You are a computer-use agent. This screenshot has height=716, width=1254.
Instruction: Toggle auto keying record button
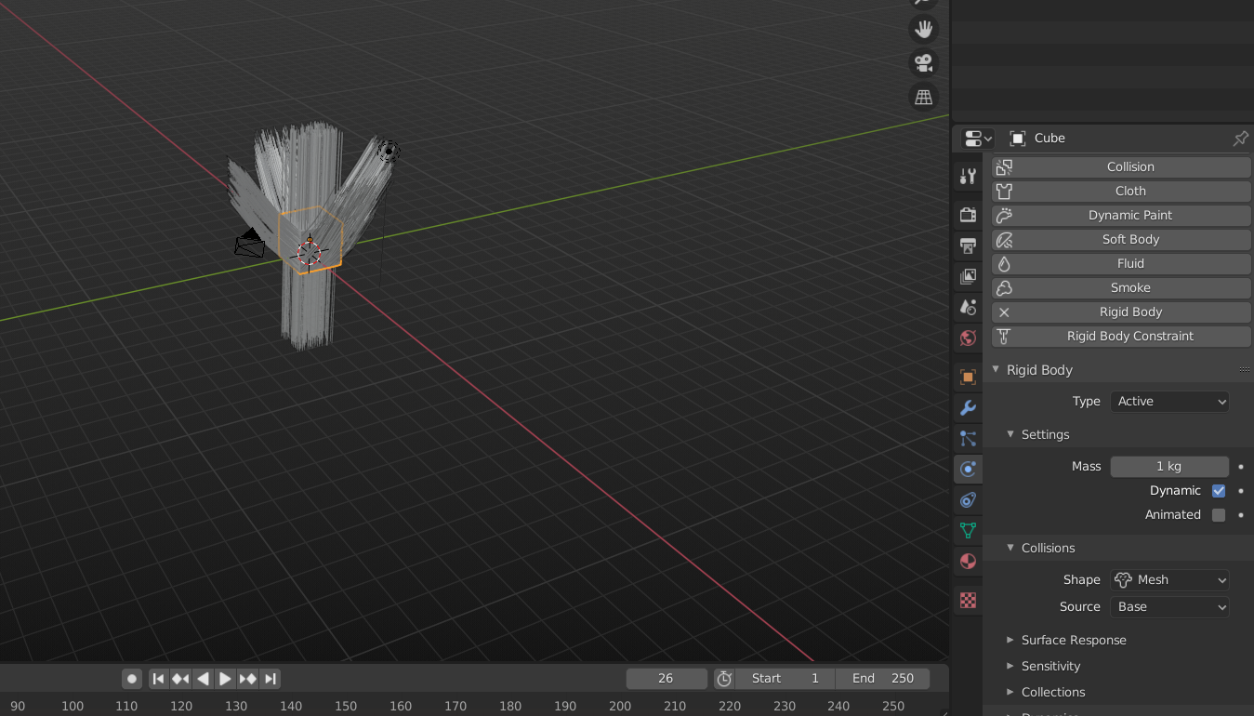click(x=132, y=679)
